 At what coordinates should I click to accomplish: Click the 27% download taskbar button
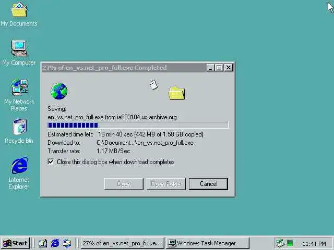[x=123, y=243]
